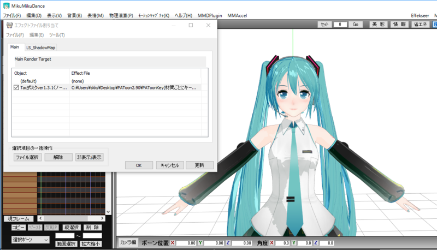Open the 背景(B) menu
This screenshot has height=250, width=437.
coord(74,16)
